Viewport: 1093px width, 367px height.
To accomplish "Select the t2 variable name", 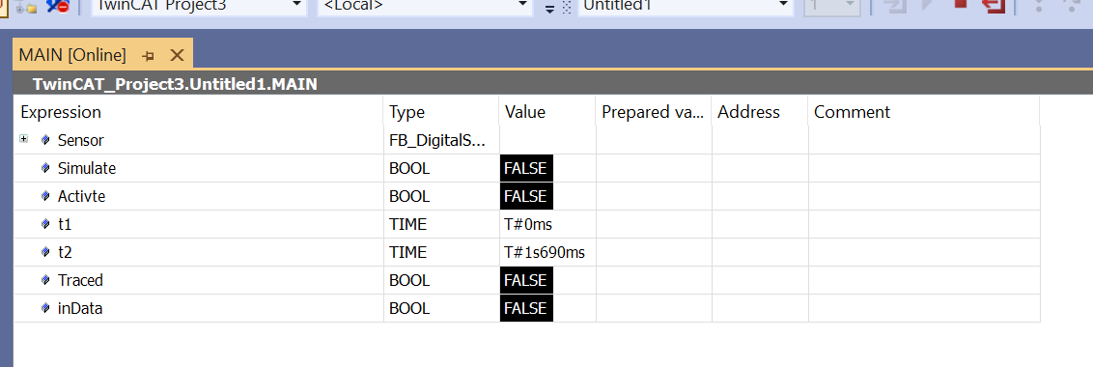I will pos(65,252).
